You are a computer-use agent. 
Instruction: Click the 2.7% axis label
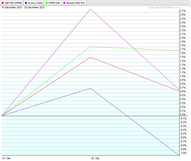point(183,11)
